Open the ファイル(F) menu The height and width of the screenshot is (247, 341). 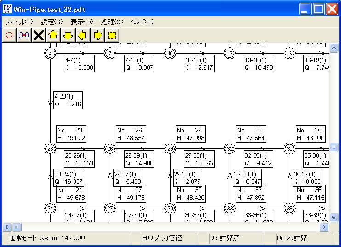pos(19,22)
